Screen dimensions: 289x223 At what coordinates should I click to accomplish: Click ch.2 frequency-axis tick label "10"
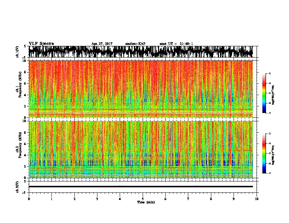pyautogui.click(x=24, y=121)
